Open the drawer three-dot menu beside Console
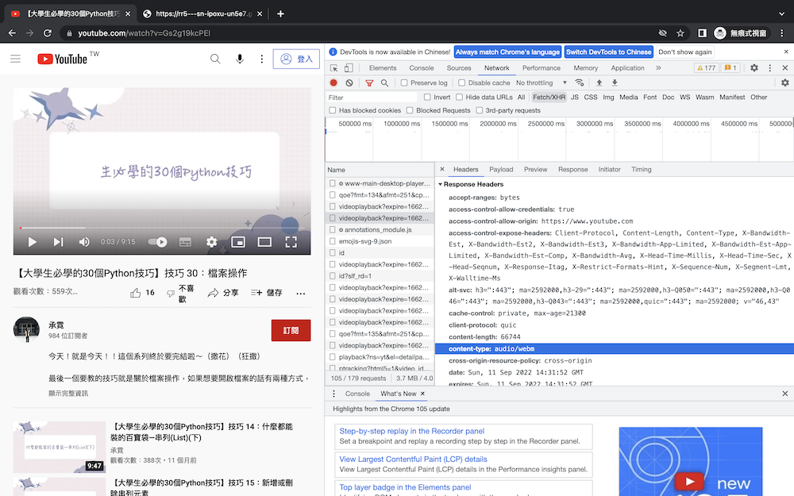Image resolution: width=794 pixels, height=496 pixels. click(x=333, y=394)
